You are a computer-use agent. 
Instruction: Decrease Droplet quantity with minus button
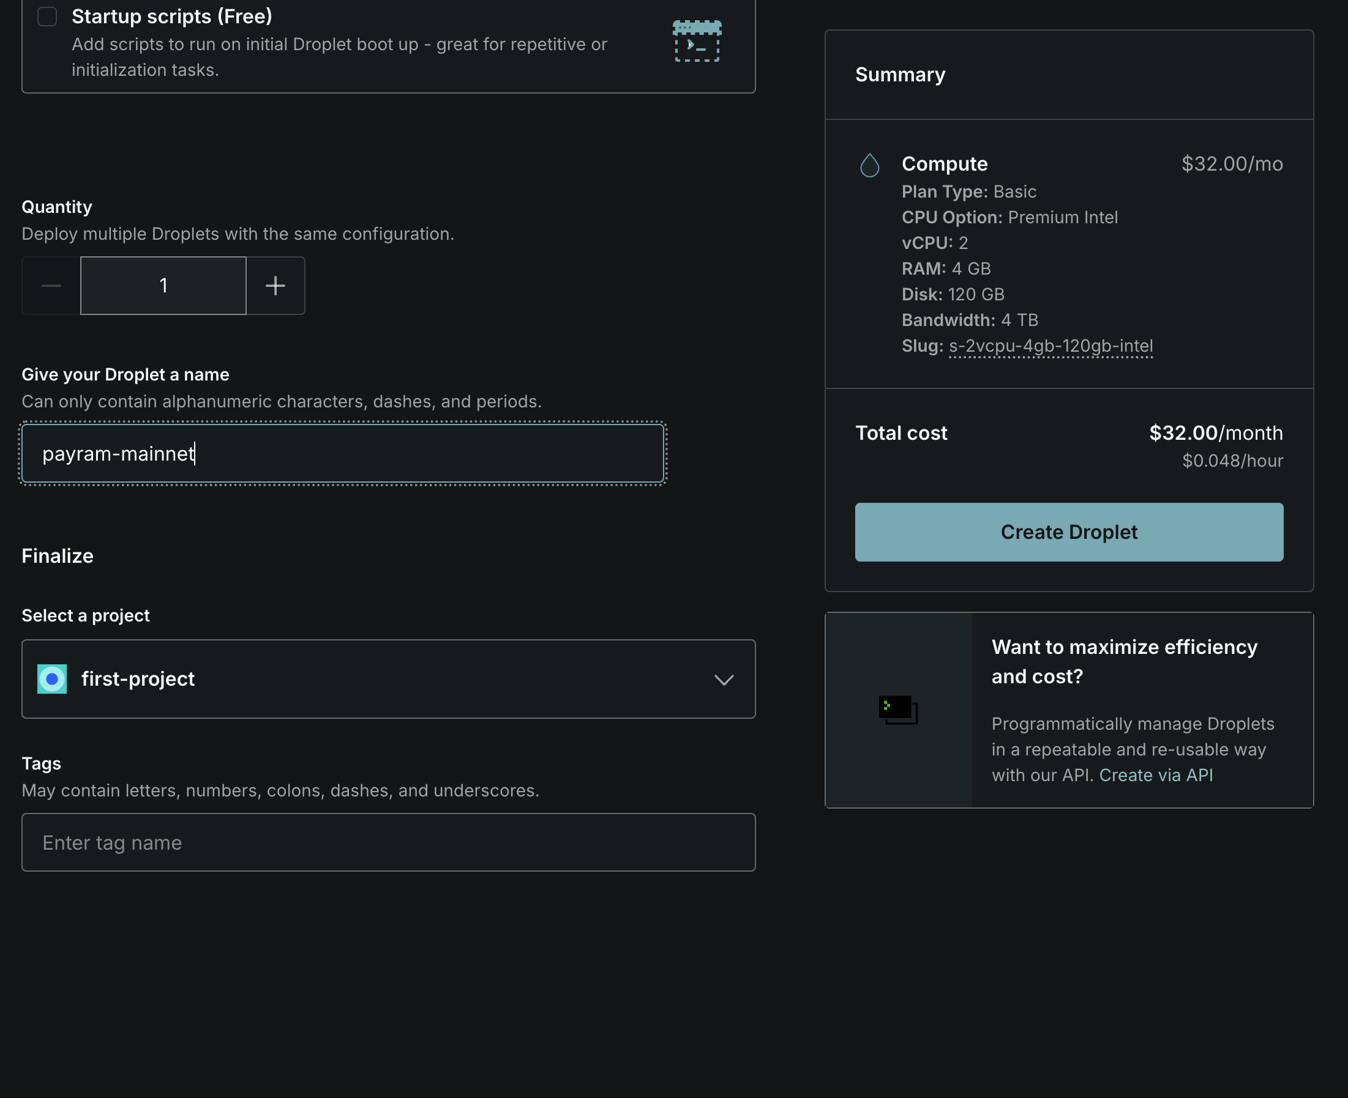(51, 285)
